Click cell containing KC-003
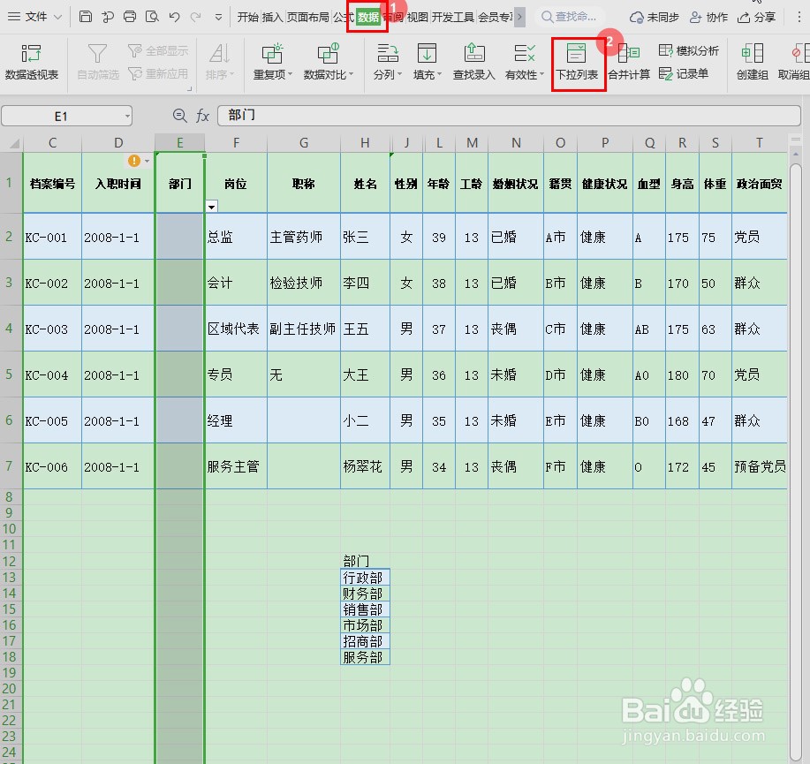810x764 pixels. click(x=52, y=329)
